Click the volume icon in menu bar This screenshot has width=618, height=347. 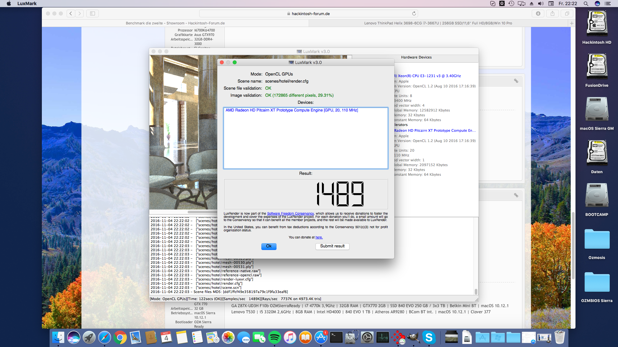541,4
